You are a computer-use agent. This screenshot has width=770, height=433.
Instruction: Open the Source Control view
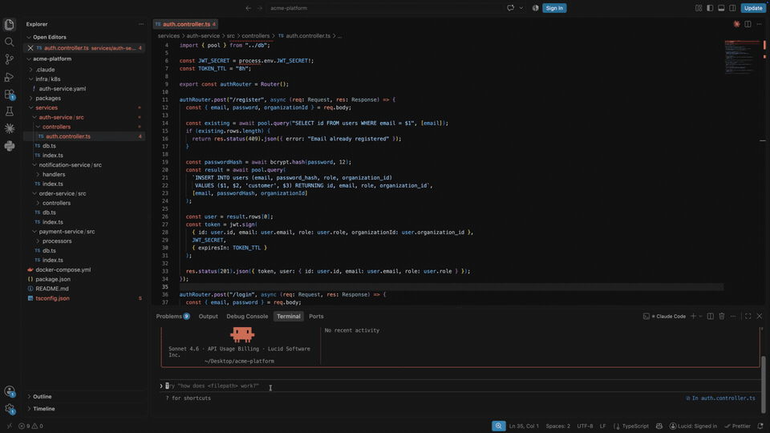(x=10, y=59)
